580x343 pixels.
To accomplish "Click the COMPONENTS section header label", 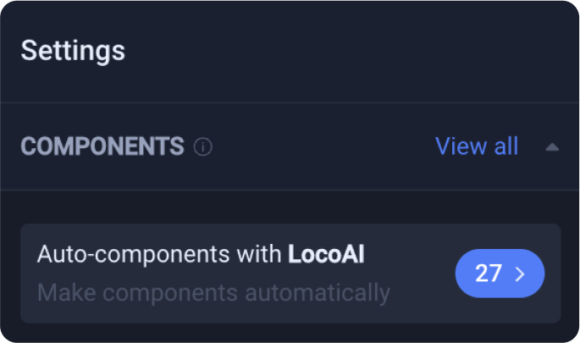I will pos(102,147).
